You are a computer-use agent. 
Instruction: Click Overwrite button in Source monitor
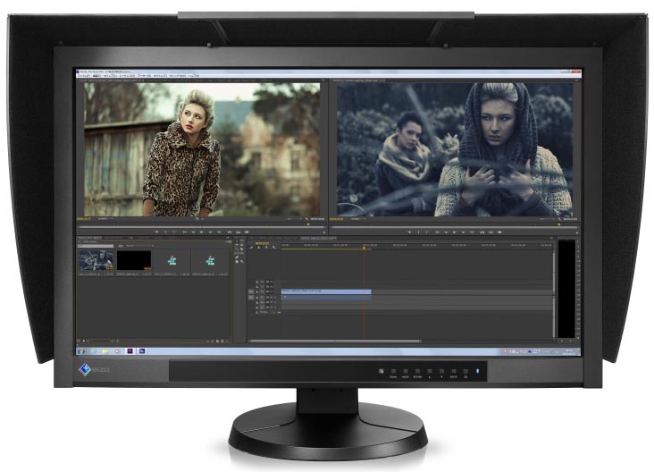point(239,232)
